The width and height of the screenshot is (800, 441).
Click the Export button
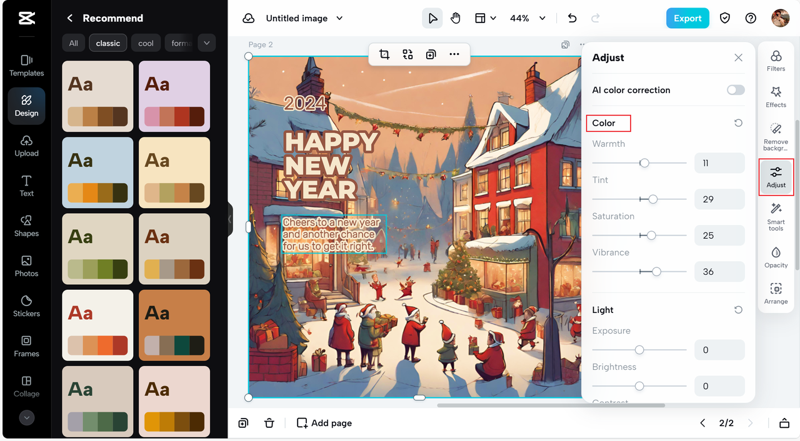point(687,18)
